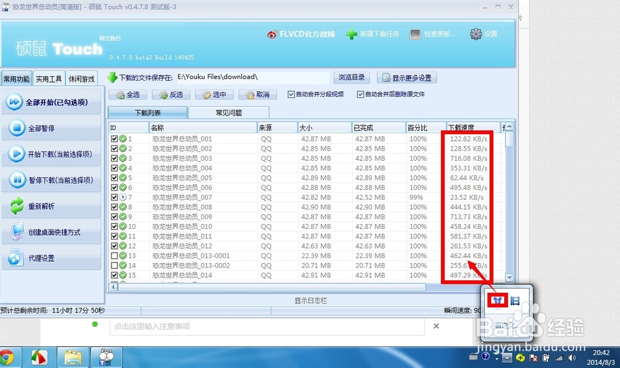Uncheck checkbox for row 1
Image resolution: width=620 pixels, height=368 pixels.
pos(114,139)
